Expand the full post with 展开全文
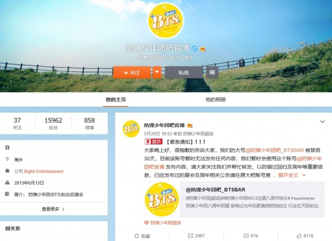 [x=292, y=175]
